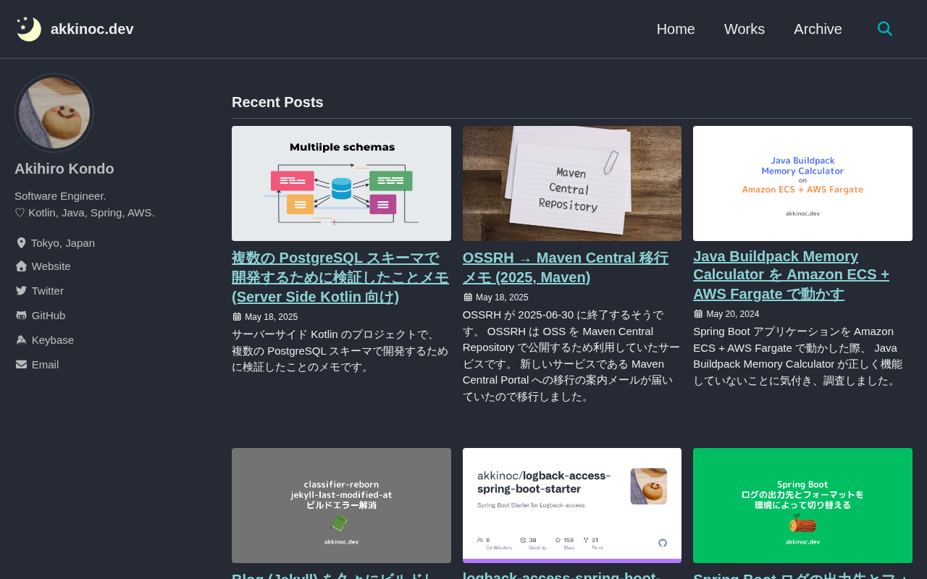Viewport: 927px width, 579px height.
Task: Open the classifier-reborn build error thumbnail
Action: [341, 505]
